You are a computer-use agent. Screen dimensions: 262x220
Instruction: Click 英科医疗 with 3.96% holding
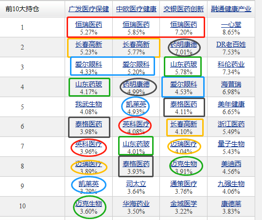click(89, 144)
